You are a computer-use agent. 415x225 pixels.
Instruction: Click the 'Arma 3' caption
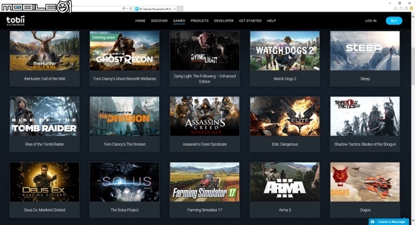(285, 210)
